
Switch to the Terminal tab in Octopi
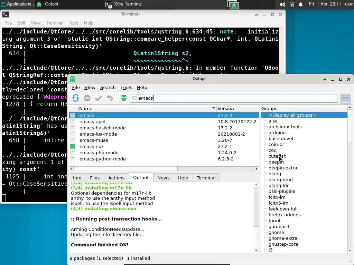click(x=206, y=178)
